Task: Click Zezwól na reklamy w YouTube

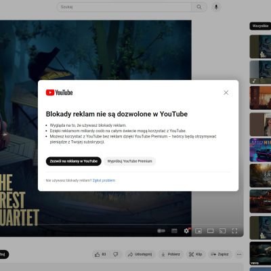Action: click(74, 161)
